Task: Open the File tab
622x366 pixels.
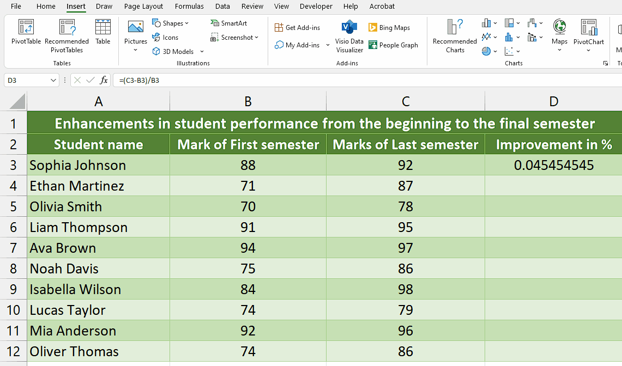Action: click(16, 7)
